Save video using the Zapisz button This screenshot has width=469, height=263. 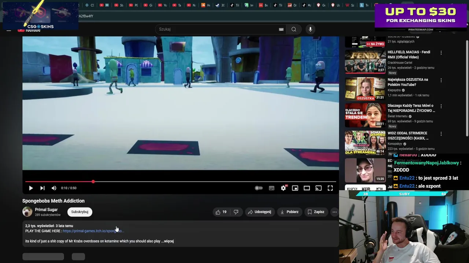(316, 212)
